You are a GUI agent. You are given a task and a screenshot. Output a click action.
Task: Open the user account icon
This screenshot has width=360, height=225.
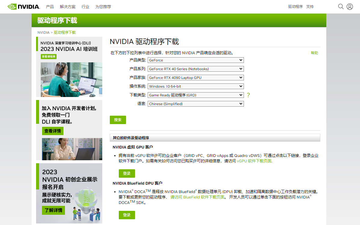350,7
